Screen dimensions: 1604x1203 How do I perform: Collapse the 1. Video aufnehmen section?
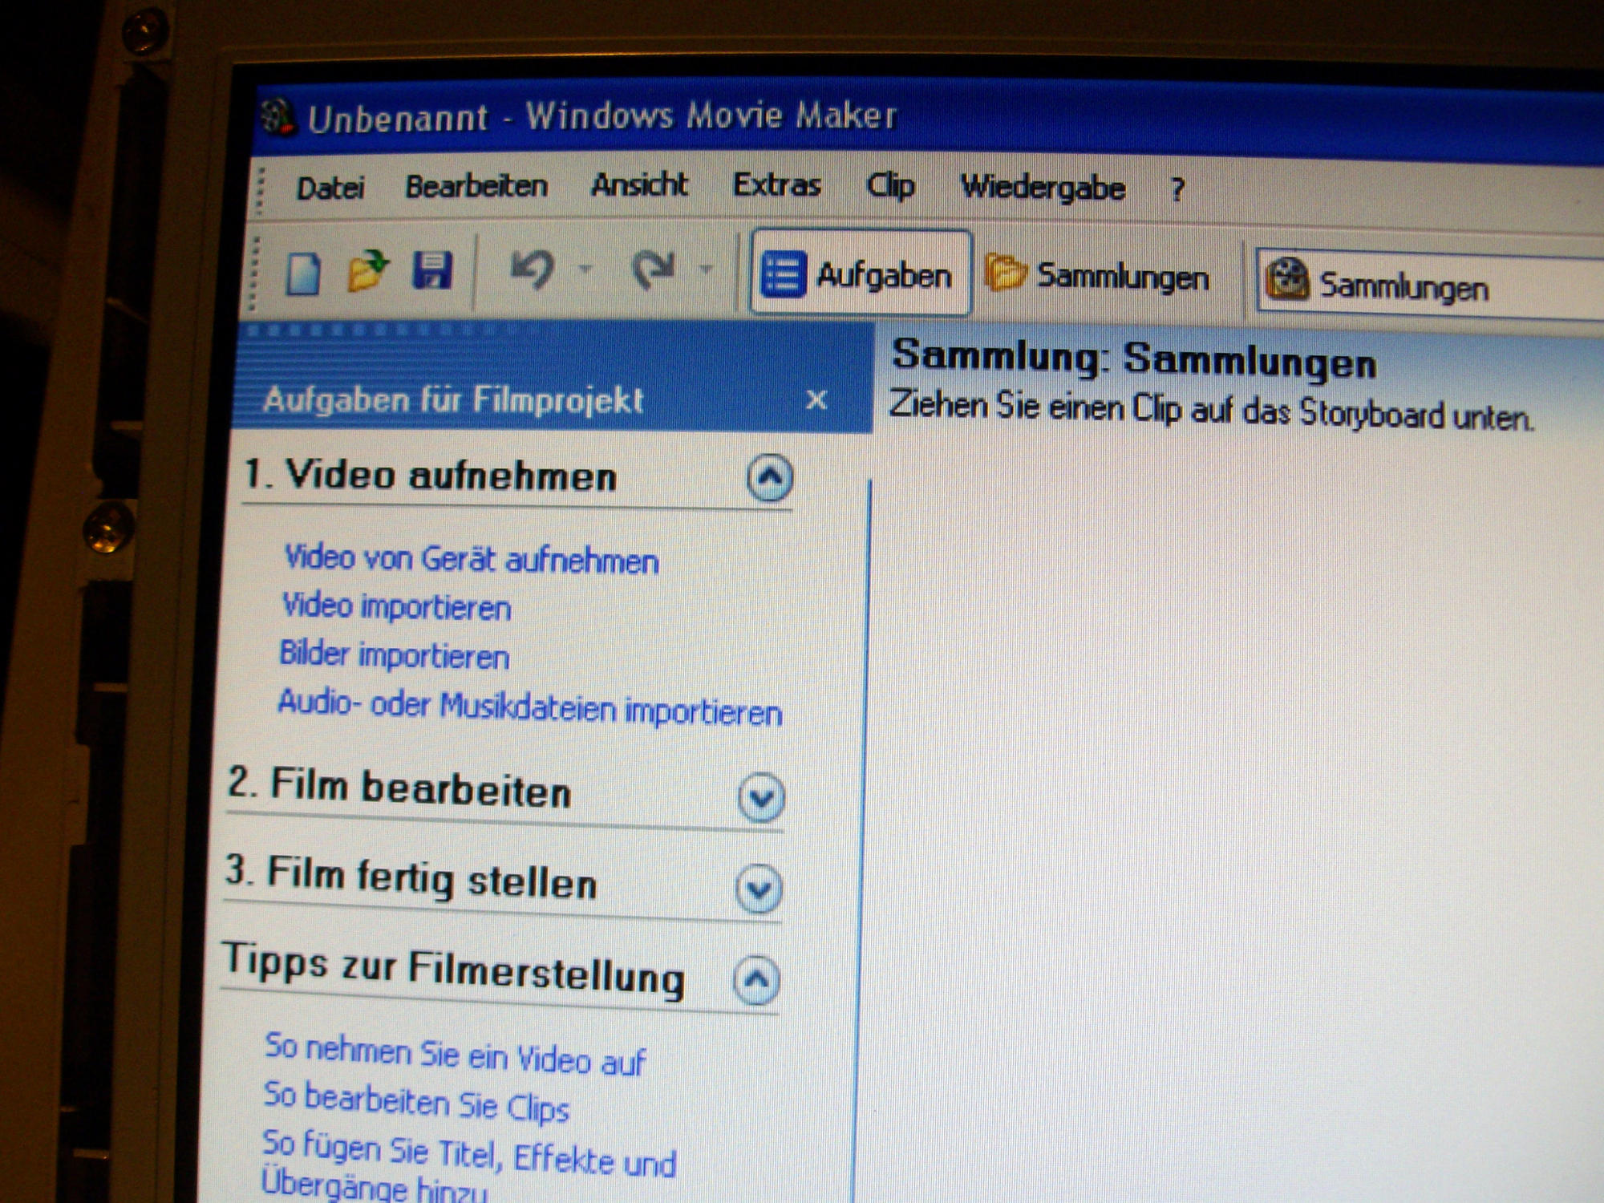[x=769, y=478]
